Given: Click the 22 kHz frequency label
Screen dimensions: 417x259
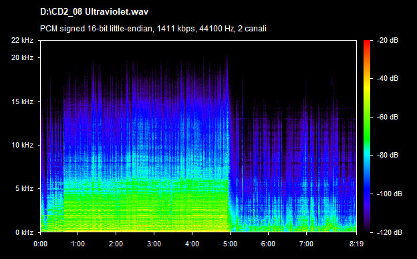Looking at the screenshot, I should (x=22, y=40).
